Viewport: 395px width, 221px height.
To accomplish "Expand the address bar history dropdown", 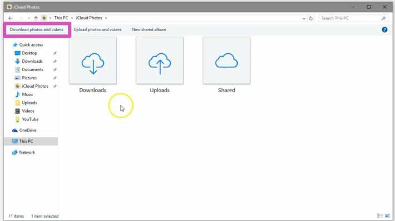I will click(304, 18).
